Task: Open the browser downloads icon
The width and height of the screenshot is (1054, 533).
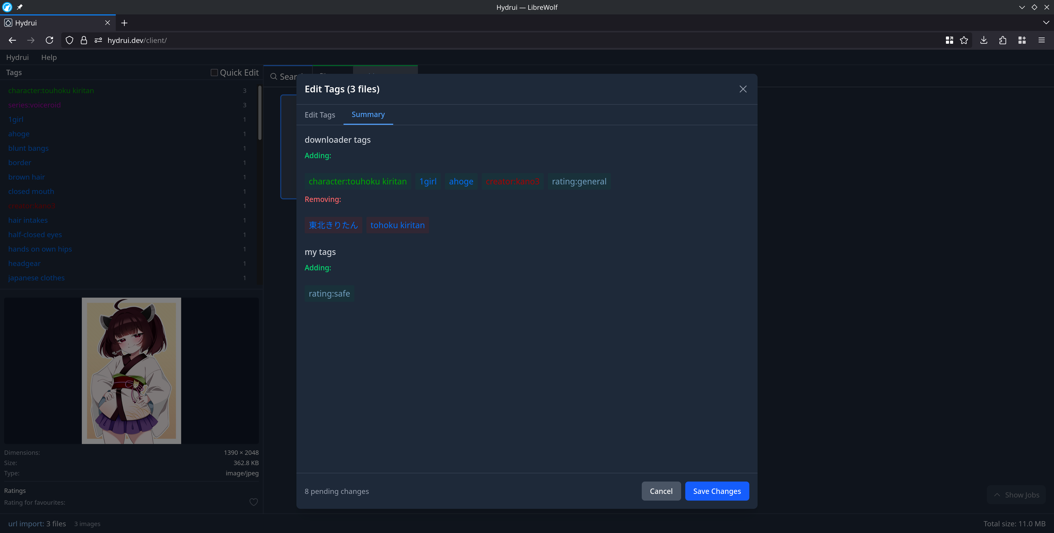Action: pyautogui.click(x=984, y=40)
